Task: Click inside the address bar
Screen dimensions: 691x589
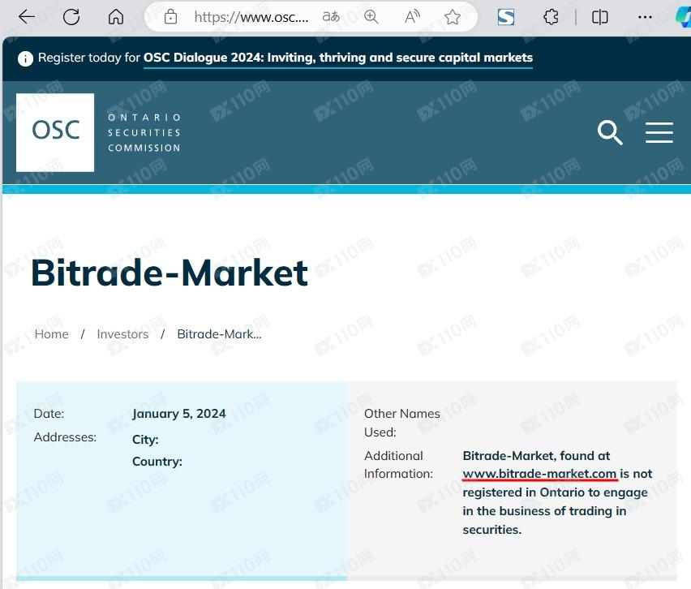Action: pyautogui.click(x=251, y=16)
